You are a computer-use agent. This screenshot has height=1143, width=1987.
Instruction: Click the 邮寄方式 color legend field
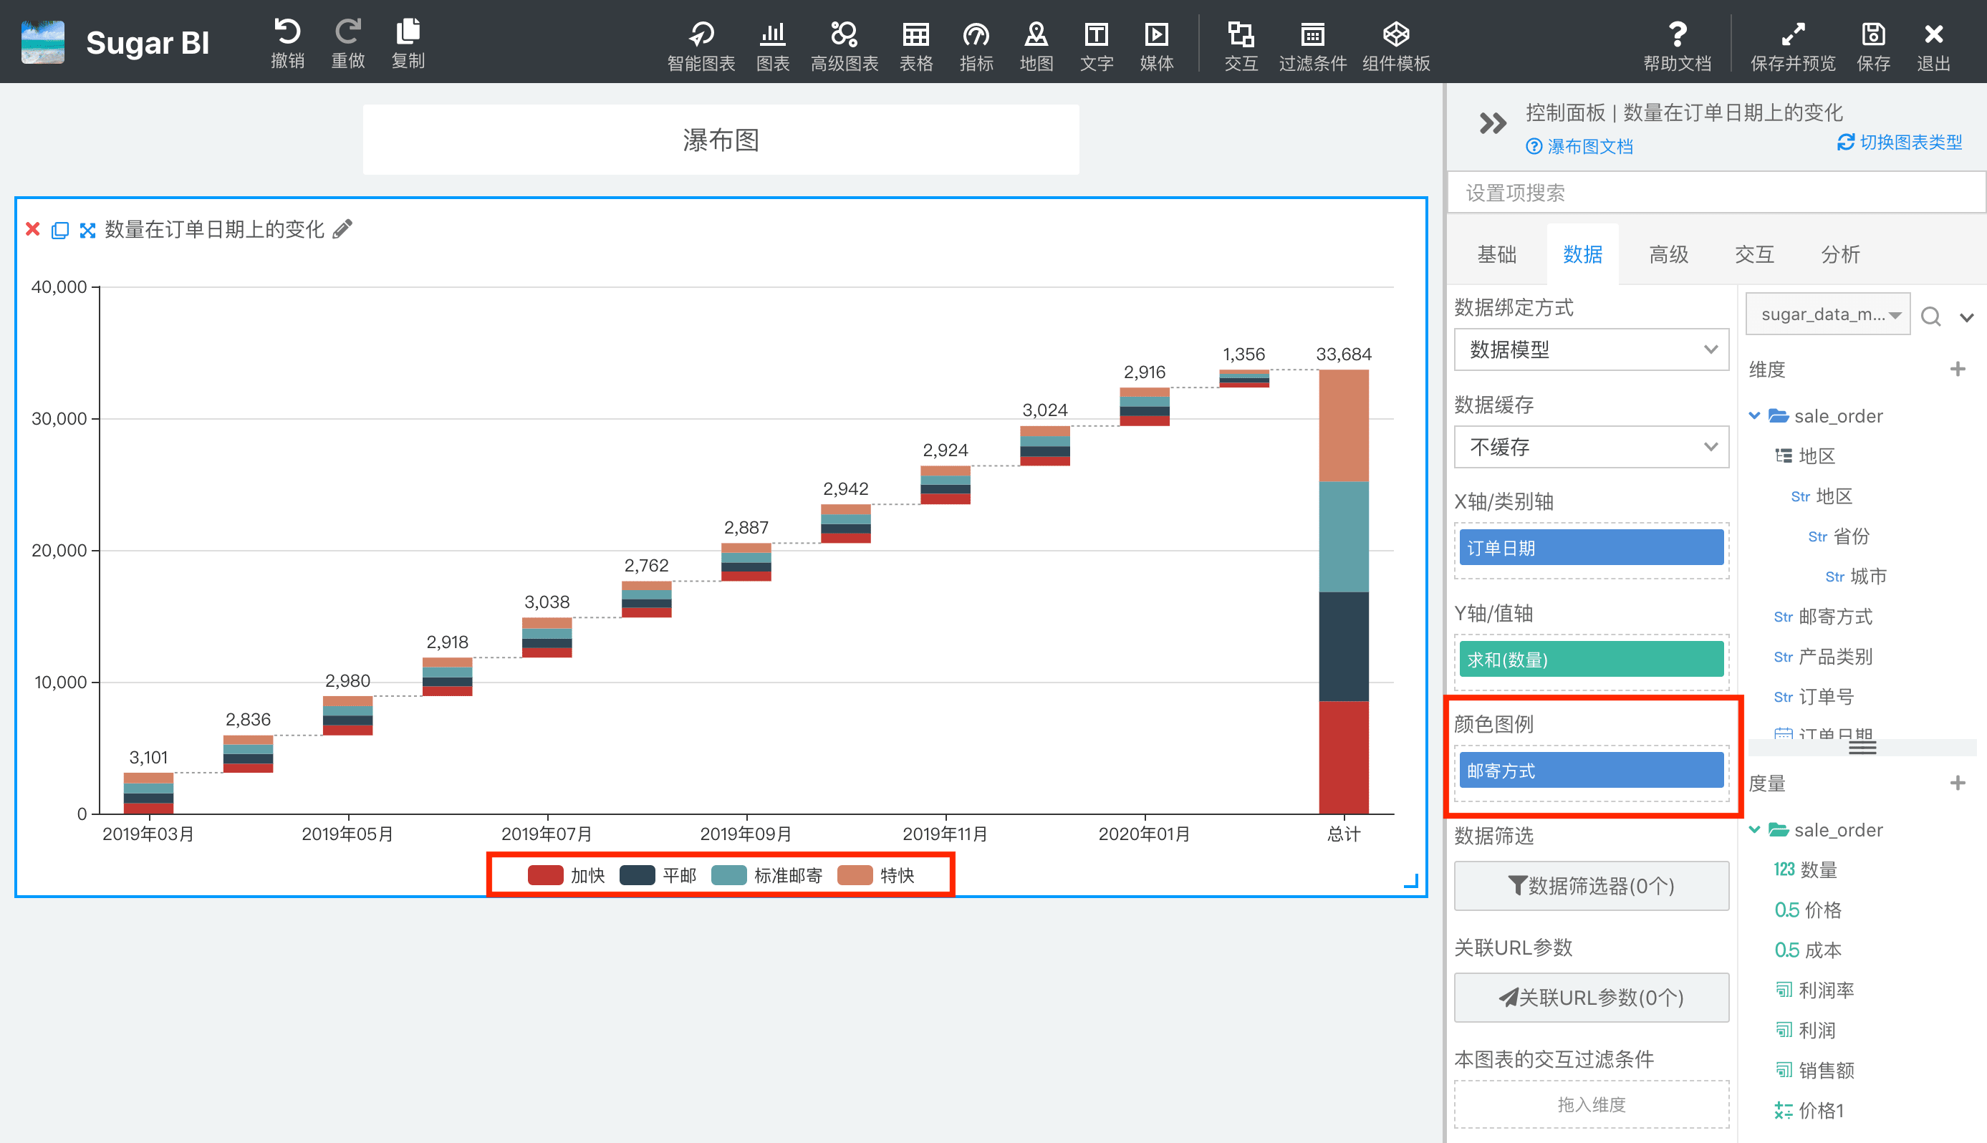(x=1592, y=770)
